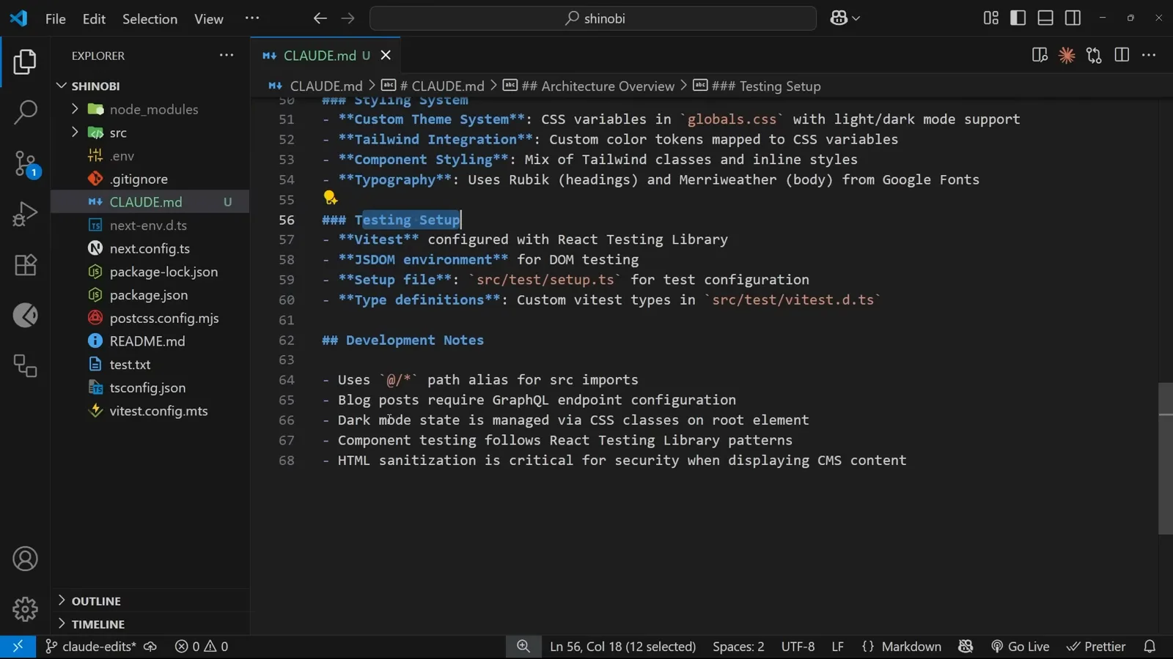The width and height of the screenshot is (1173, 659).
Task: Select the CLAUDE.md editor tab
Action: point(326,56)
